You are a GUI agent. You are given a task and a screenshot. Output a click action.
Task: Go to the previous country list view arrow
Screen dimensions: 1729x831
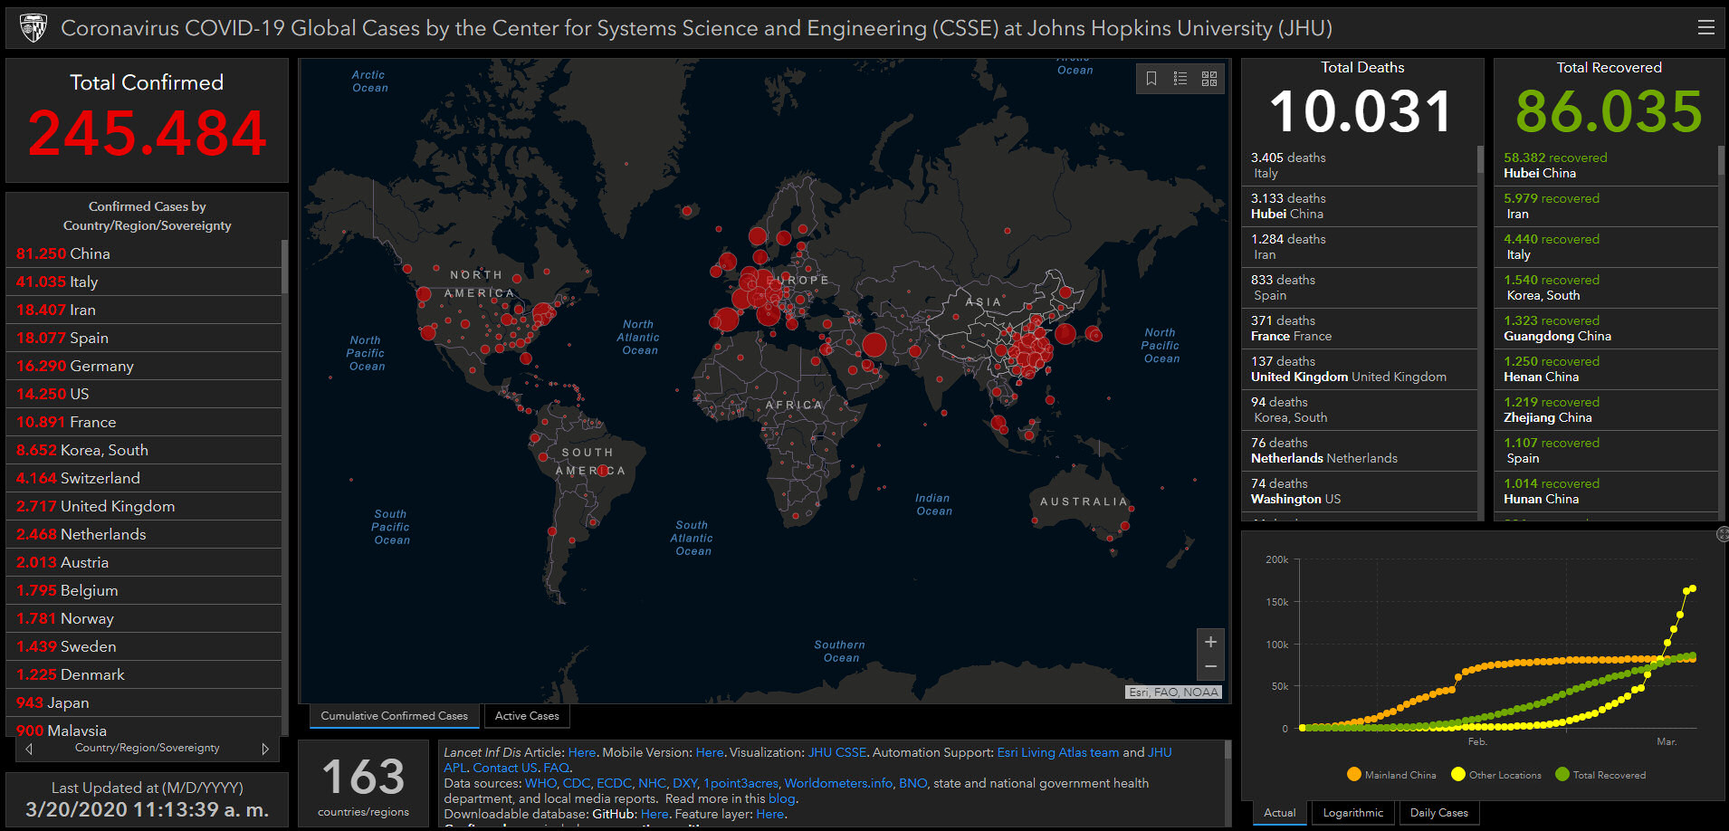click(x=29, y=749)
